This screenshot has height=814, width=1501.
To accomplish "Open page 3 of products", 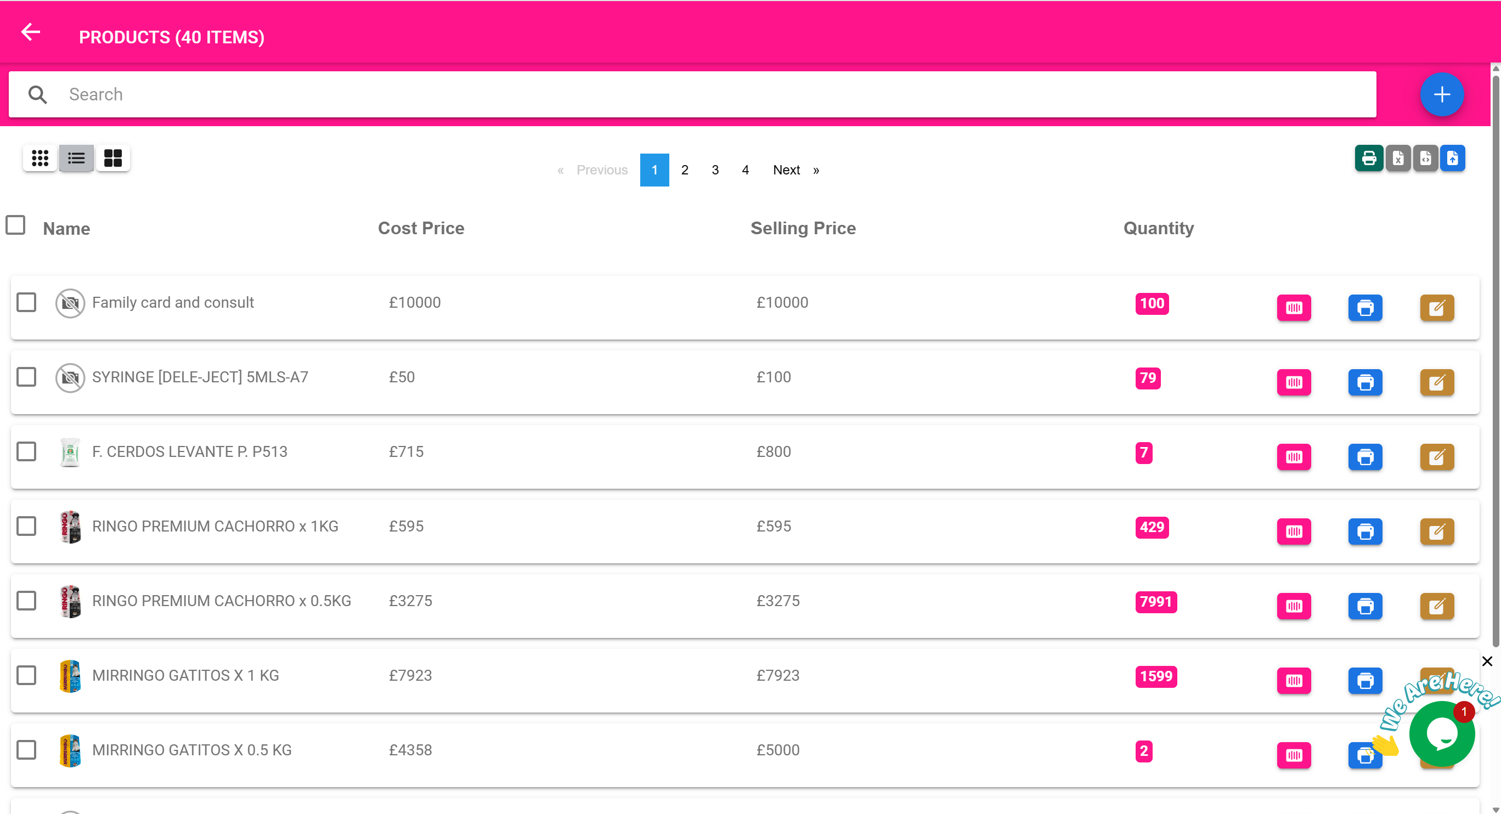I will [x=715, y=170].
